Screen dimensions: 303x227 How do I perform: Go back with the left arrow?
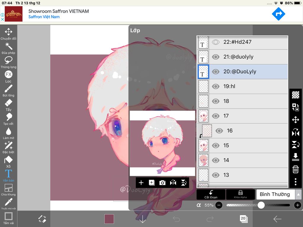pyautogui.click(x=277, y=219)
